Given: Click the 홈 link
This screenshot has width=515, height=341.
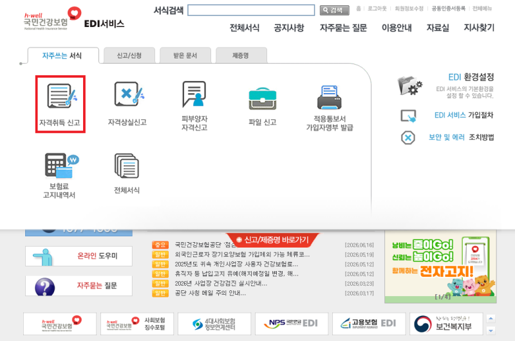Looking at the screenshot, I should [359, 8].
